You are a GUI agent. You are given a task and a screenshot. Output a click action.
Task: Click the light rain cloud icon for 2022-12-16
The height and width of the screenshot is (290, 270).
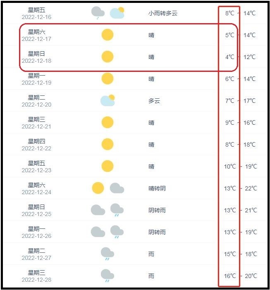[98, 13]
